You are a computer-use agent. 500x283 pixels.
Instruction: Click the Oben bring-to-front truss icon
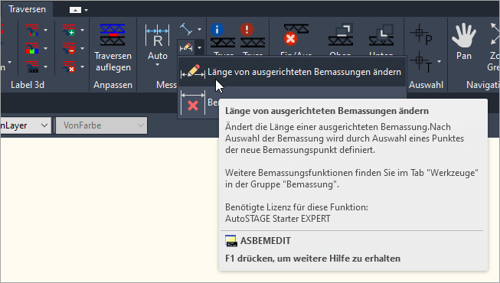pyautogui.click(x=341, y=35)
